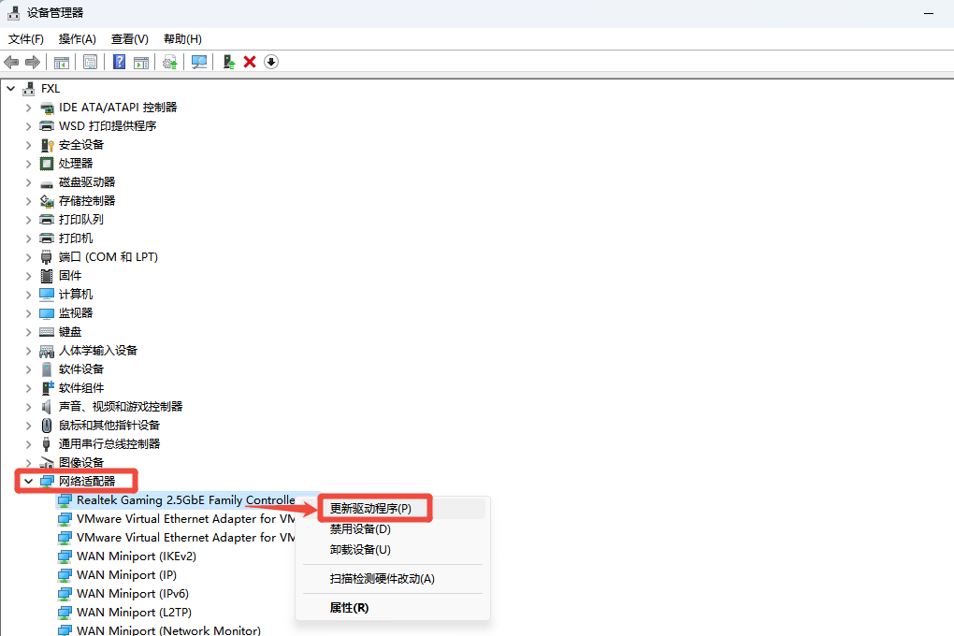
Task: Click the 磁盘驱动器 drive icon
Action: (x=47, y=183)
